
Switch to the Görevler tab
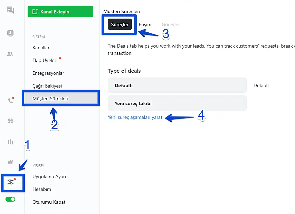tap(171, 25)
